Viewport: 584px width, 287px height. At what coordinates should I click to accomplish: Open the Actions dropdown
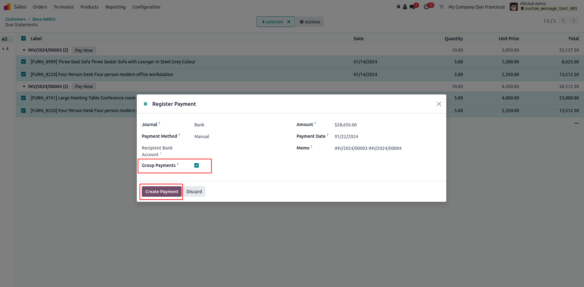pyautogui.click(x=310, y=22)
